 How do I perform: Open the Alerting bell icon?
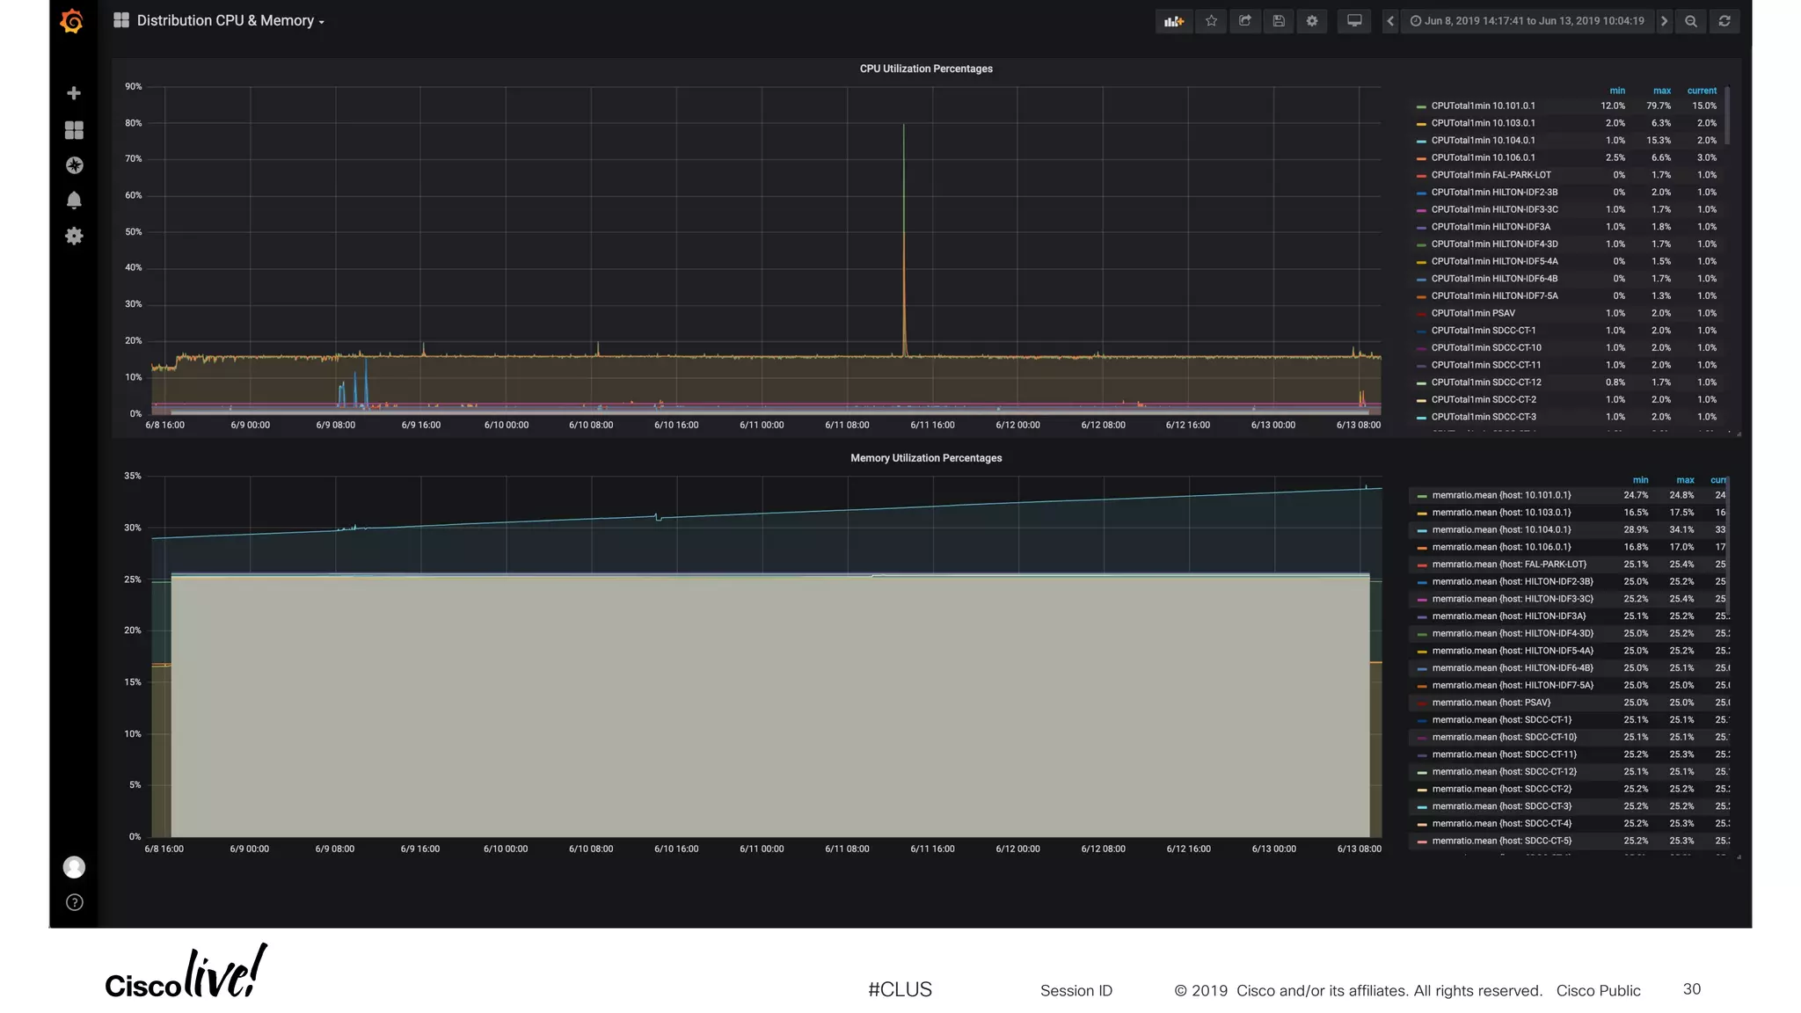74,200
